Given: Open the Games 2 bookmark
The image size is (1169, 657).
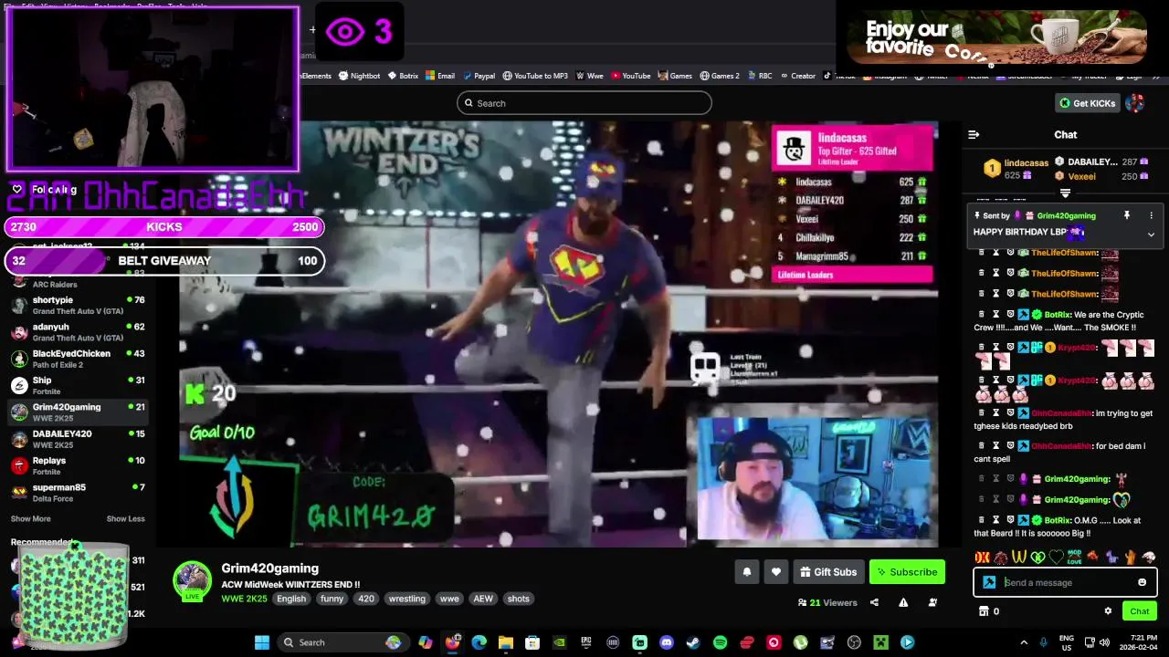Looking at the screenshot, I should (719, 76).
